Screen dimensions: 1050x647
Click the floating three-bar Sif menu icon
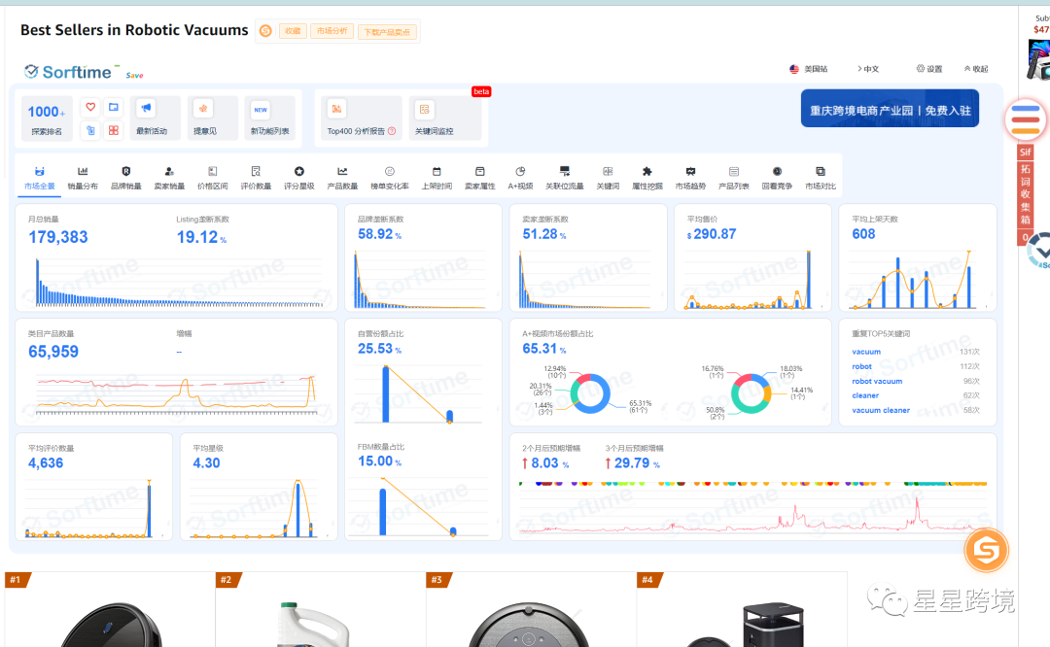click(x=1025, y=120)
